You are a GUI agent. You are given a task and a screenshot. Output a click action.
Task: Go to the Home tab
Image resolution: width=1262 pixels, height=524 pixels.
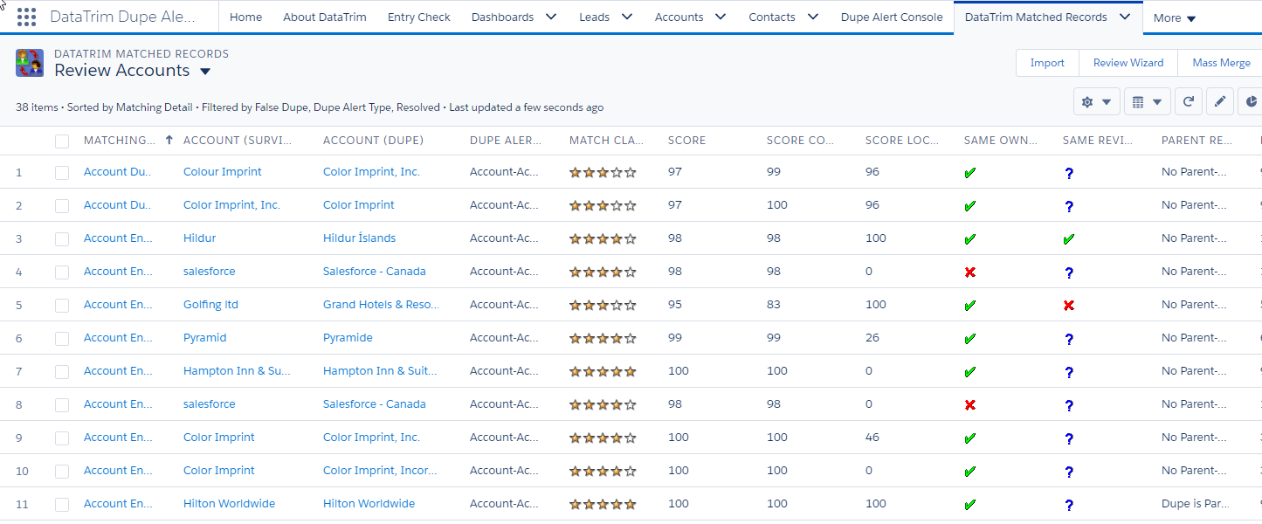click(x=245, y=17)
